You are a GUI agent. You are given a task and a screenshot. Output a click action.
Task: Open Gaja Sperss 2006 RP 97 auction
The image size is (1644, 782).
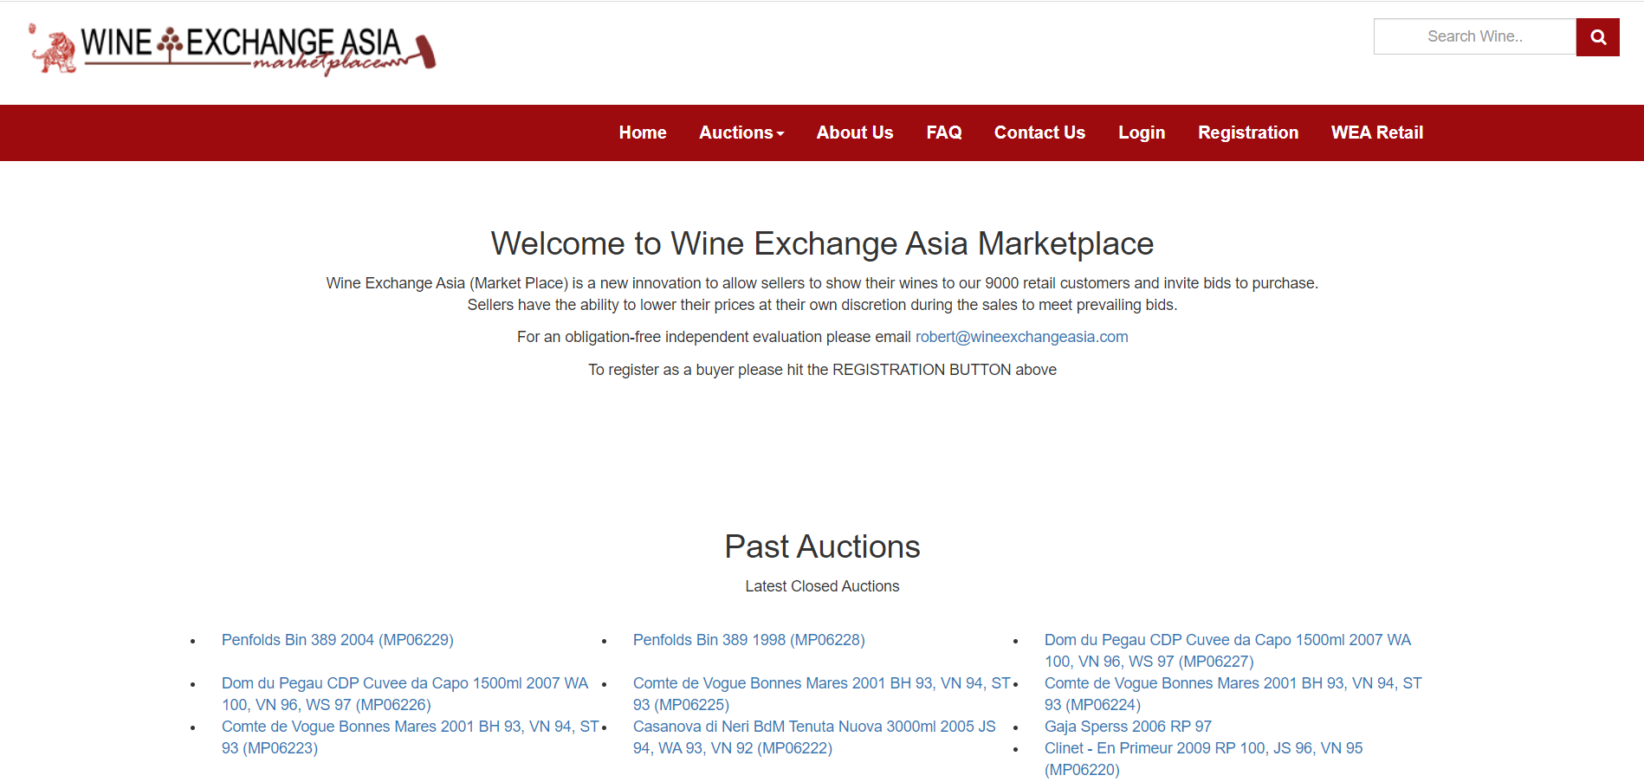click(1128, 727)
